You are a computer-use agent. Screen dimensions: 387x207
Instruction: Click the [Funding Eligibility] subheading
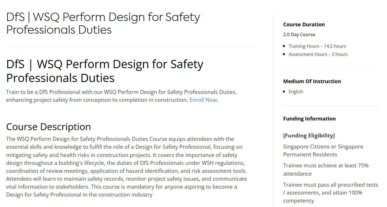pos(309,135)
